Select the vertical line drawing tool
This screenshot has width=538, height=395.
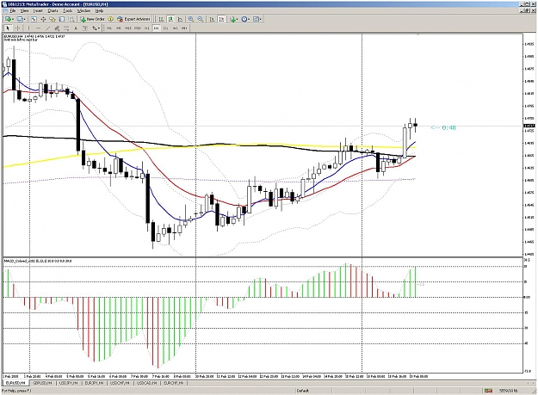coord(28,28)
